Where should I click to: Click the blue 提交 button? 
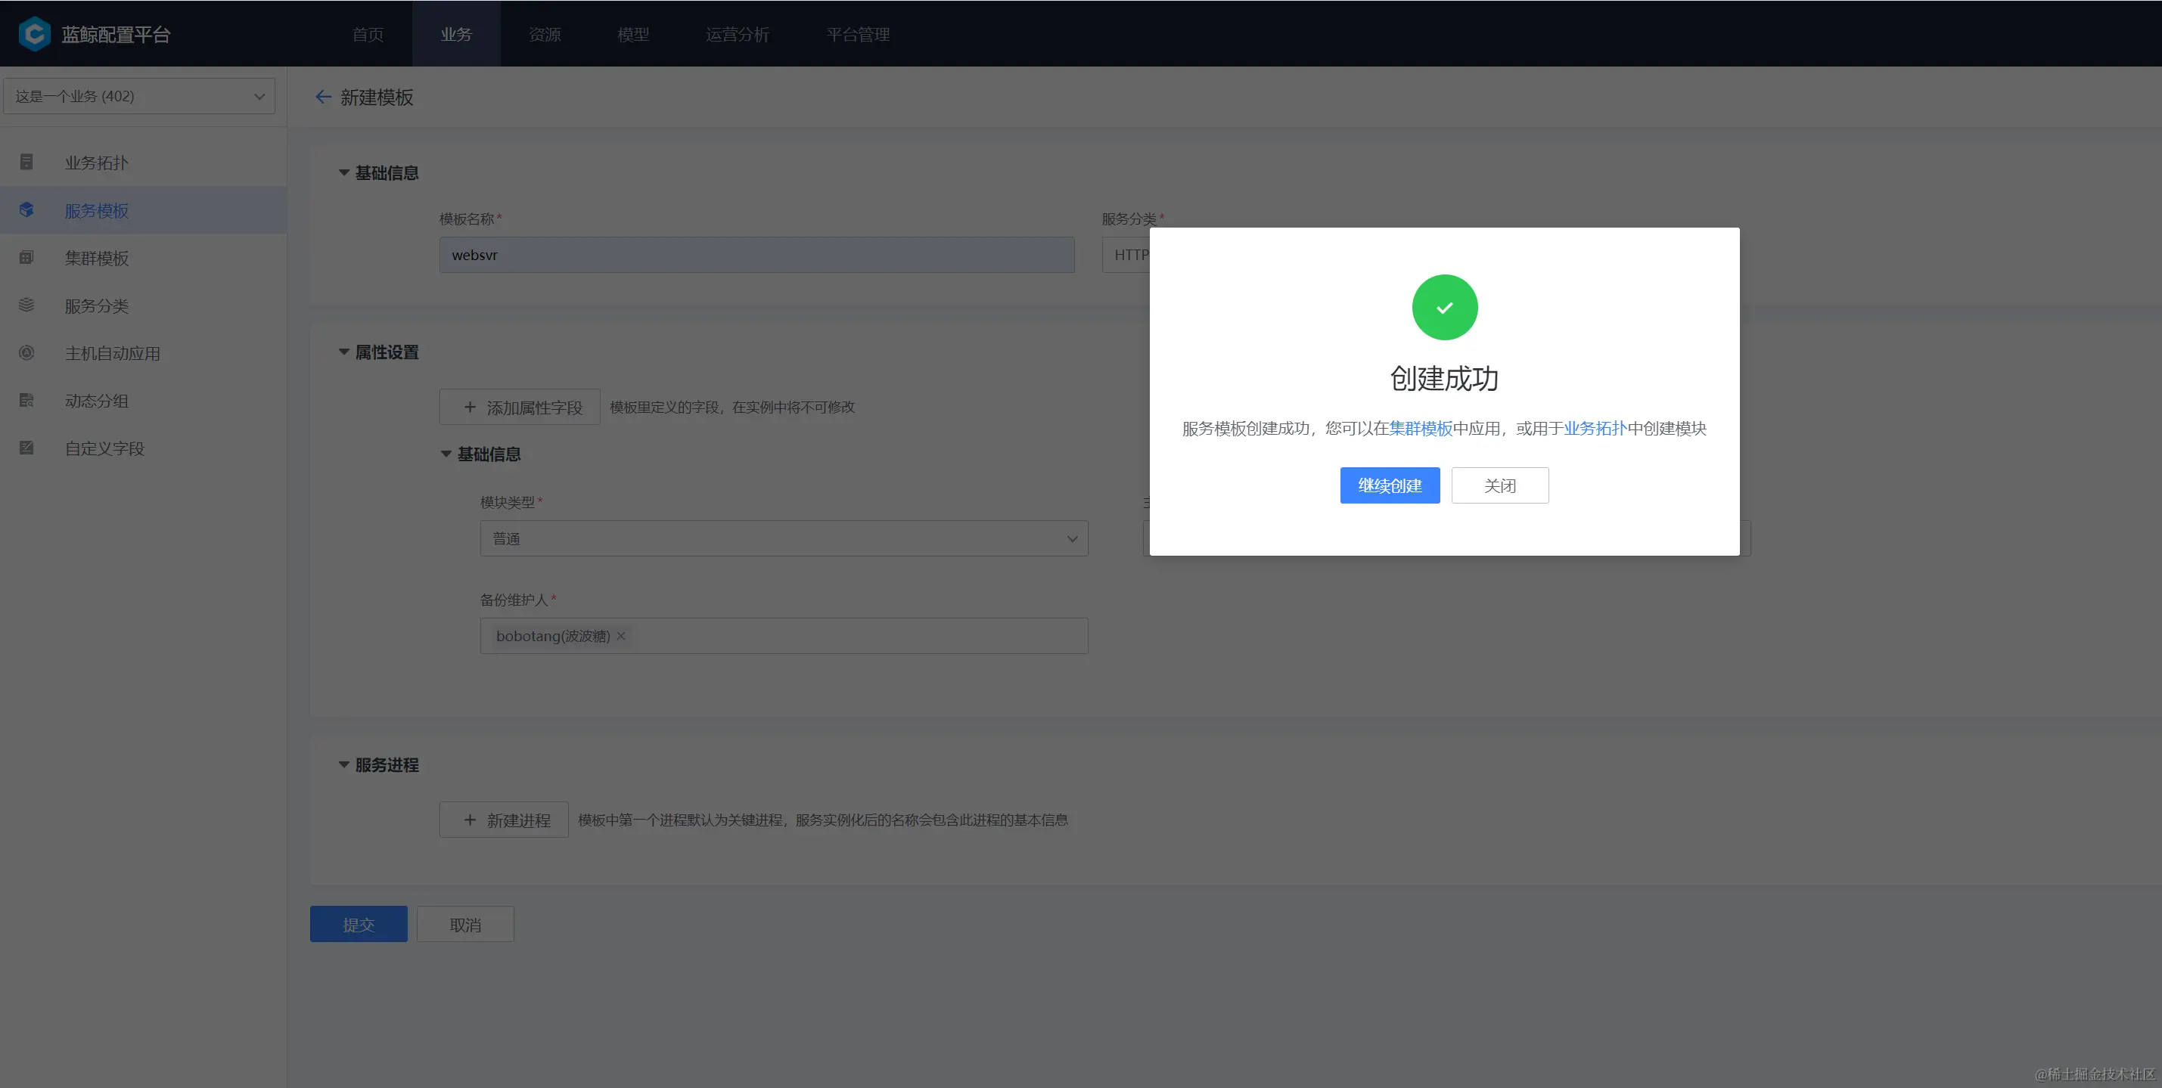point(359,925)
